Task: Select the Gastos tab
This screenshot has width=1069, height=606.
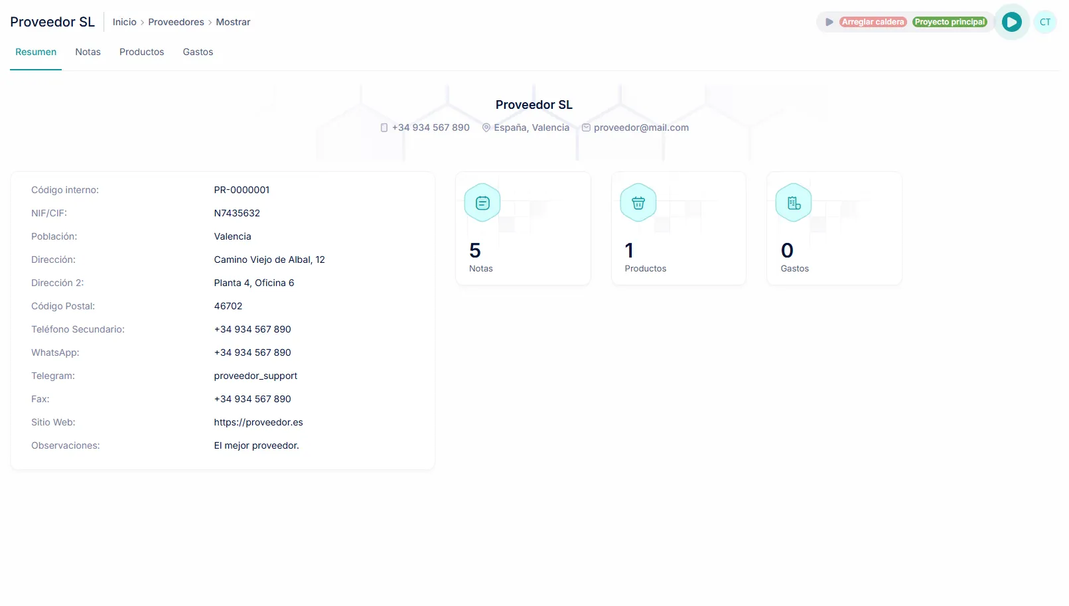Action: click(198, 52)
